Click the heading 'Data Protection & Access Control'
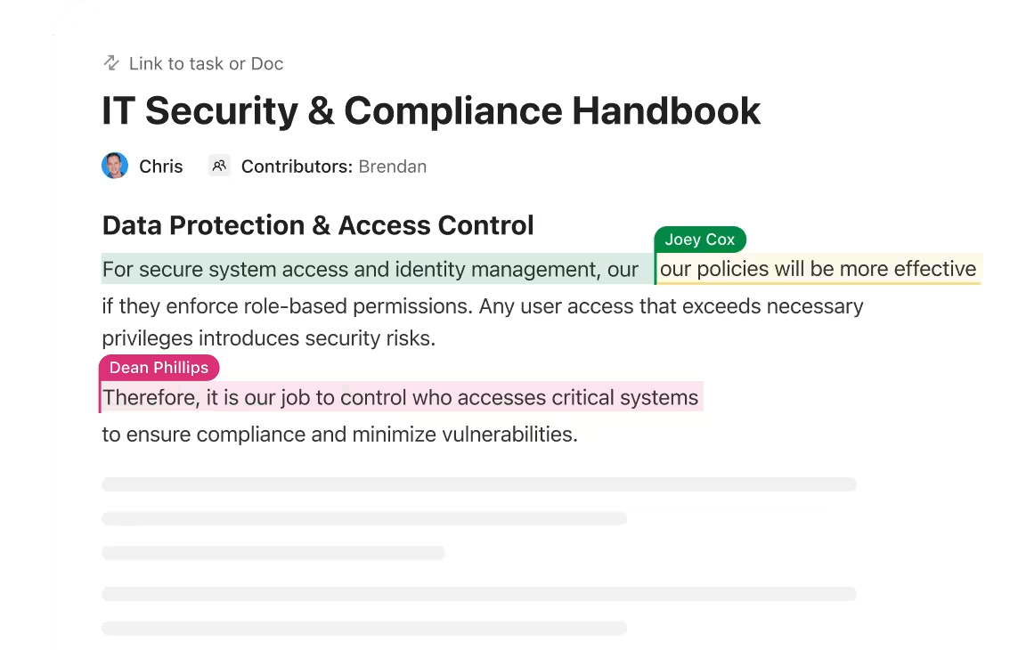The image size is (1010, 650). coord(318,225)
